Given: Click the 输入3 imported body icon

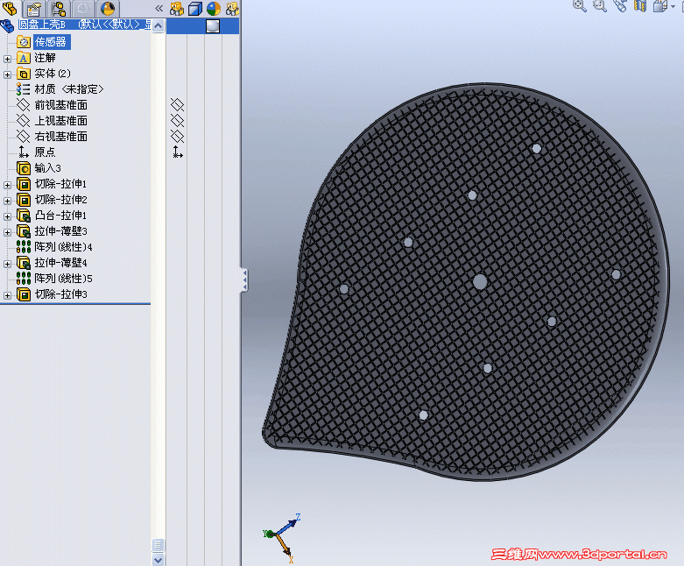Looking at the screenshot, I should coord(24,168).
